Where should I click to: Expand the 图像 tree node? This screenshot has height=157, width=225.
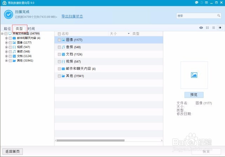tap(6, 42)
